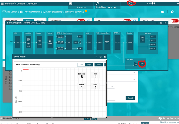Viewport: 179px width, 124px height.
Task: Skip to previous track in Audio Player
Action: tap(109, 8)
